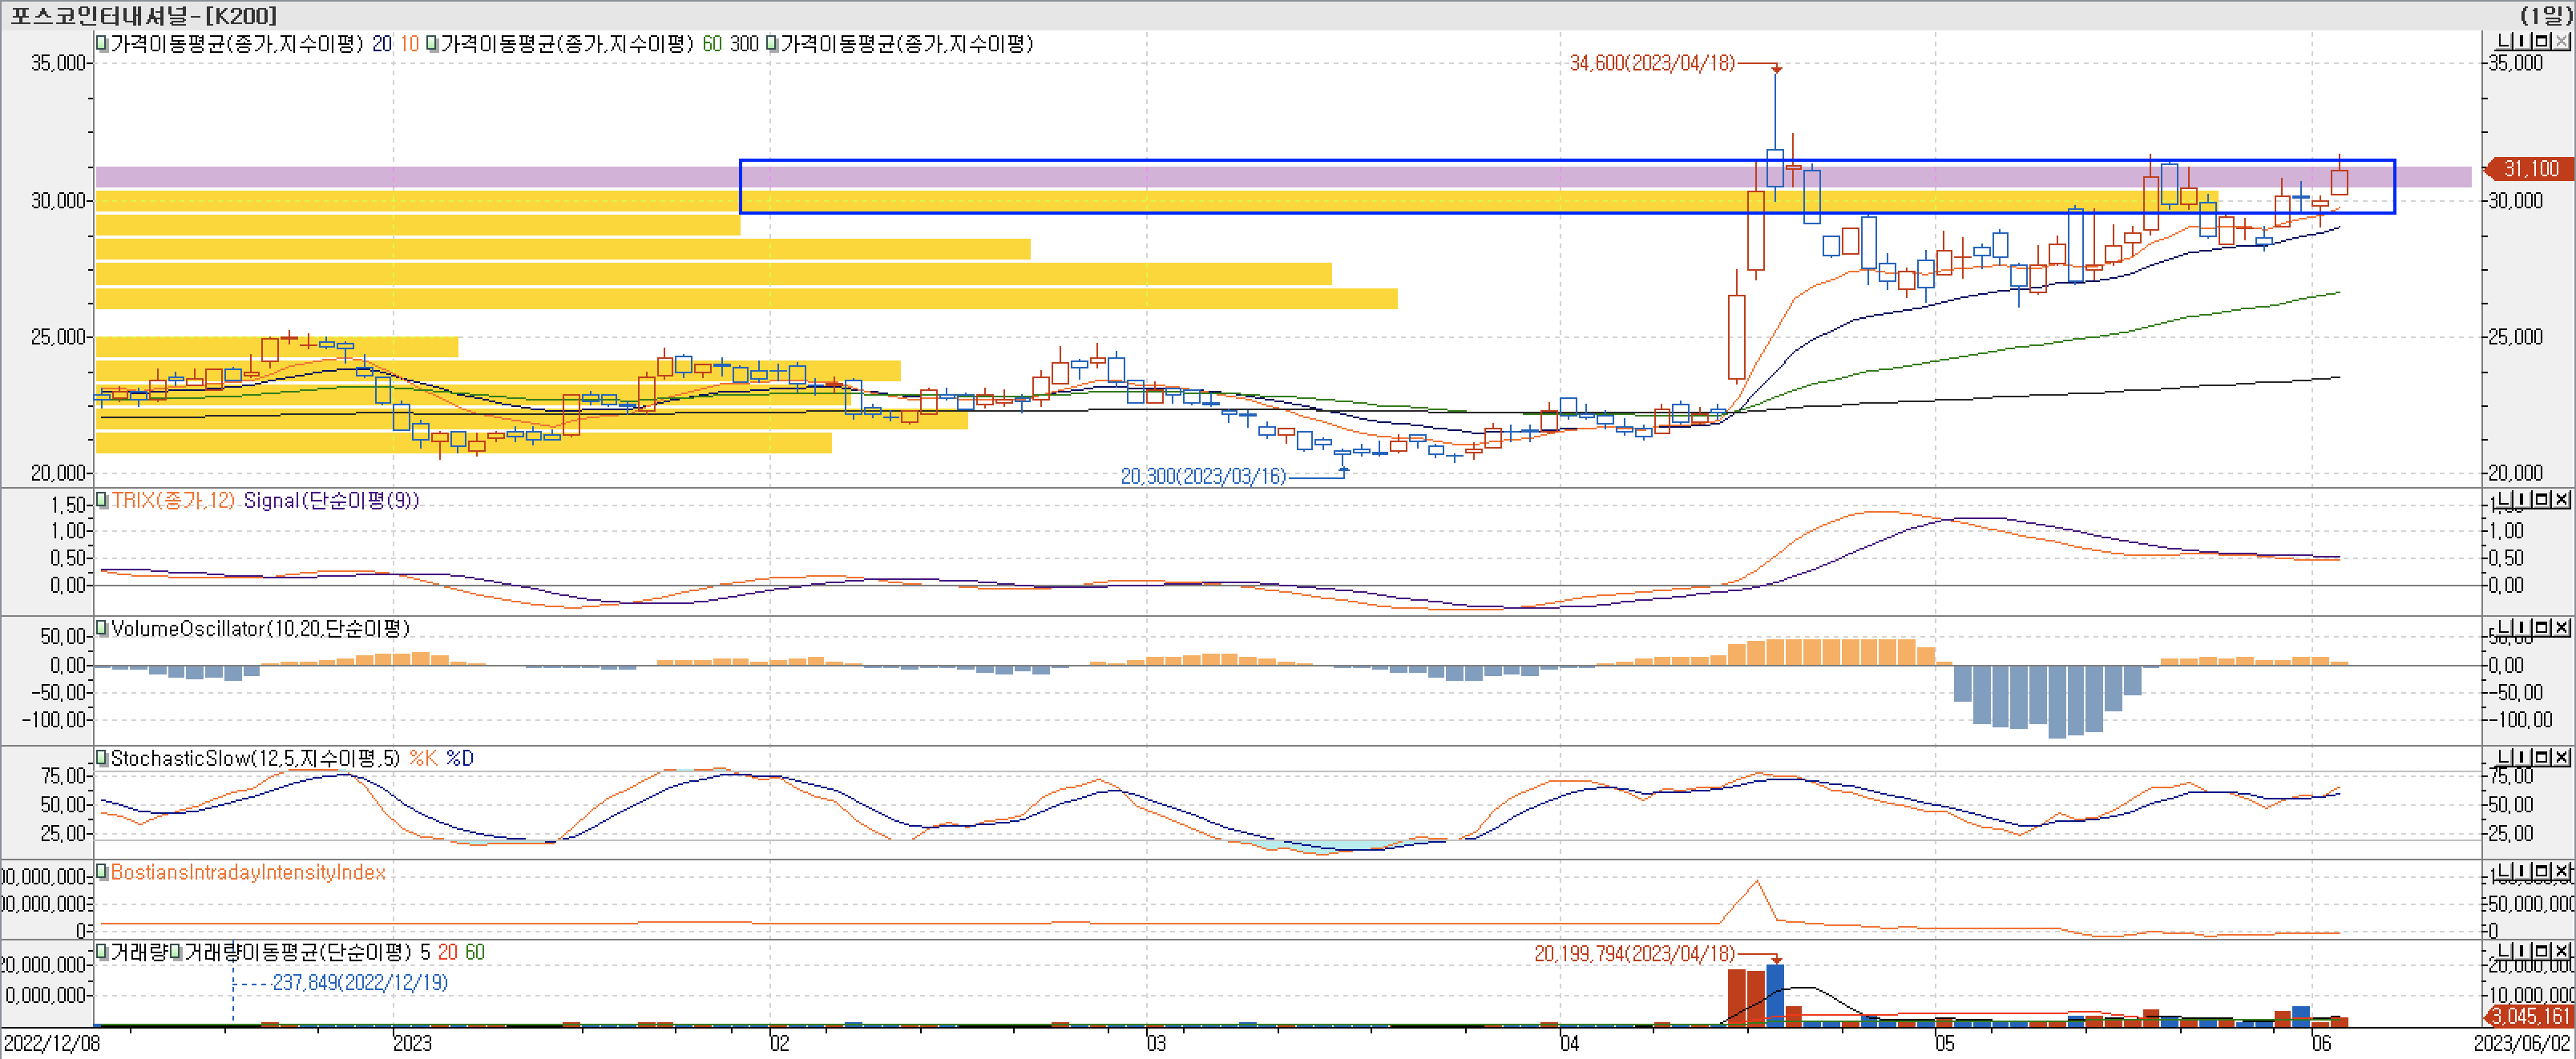Click the Signal(단순이평(9)) indicator label
Image resolution: width=2576 pixels, height=1059 pixels.
331,500
